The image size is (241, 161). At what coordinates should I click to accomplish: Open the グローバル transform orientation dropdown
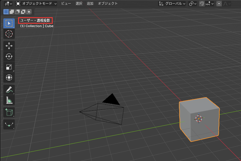point(172,4)
